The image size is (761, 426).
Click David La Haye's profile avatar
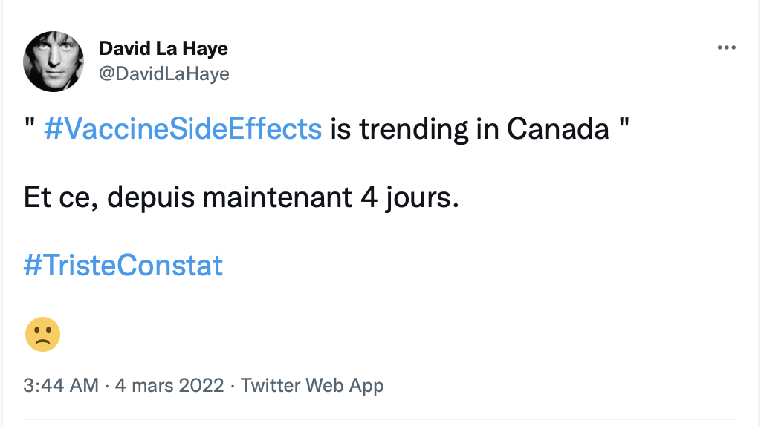52,62
